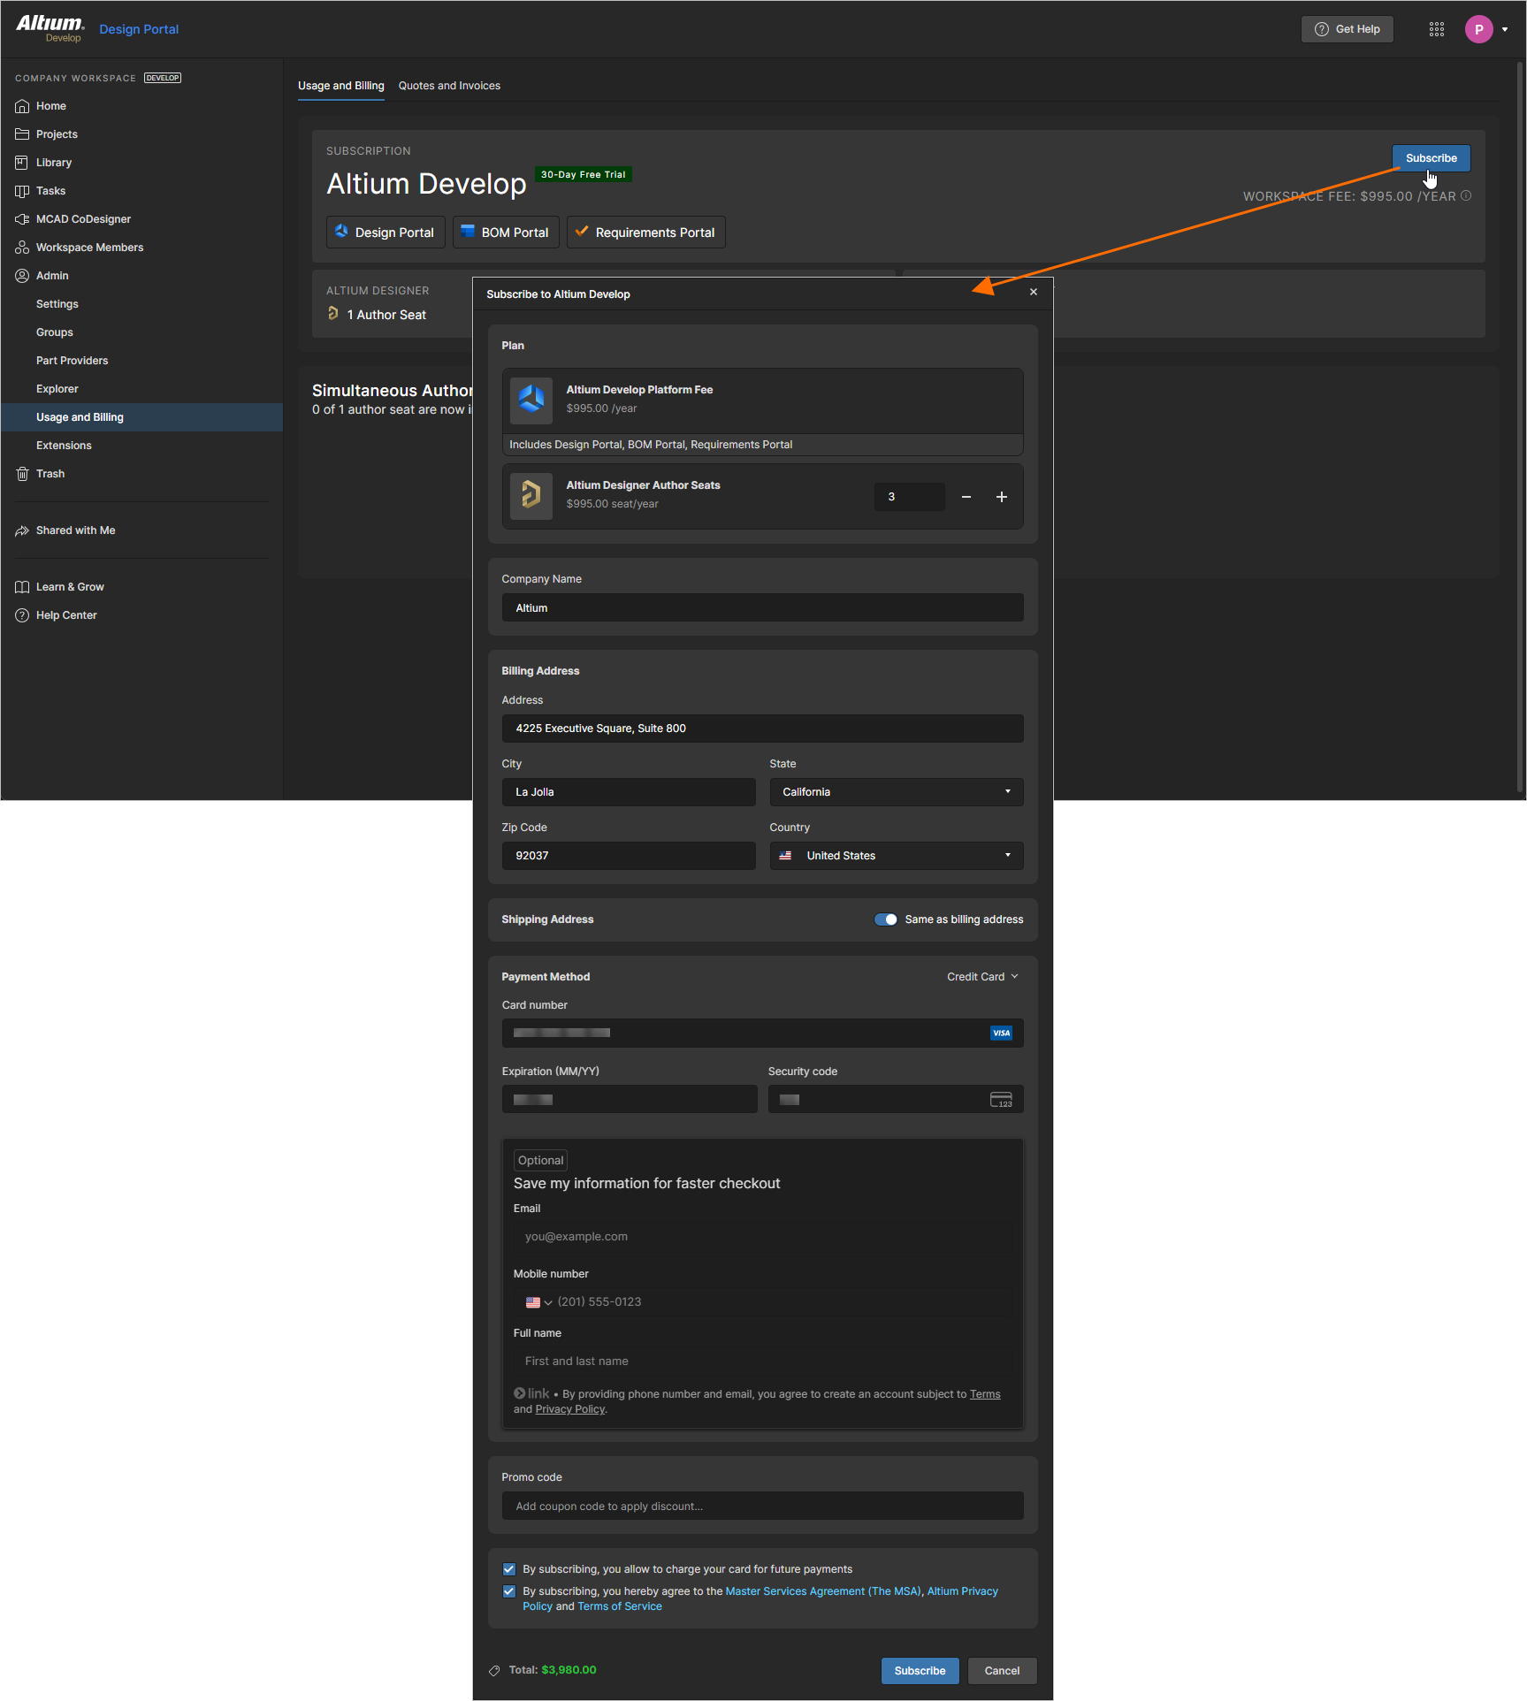Decrease author seats with minus icon

pos(966,497)
